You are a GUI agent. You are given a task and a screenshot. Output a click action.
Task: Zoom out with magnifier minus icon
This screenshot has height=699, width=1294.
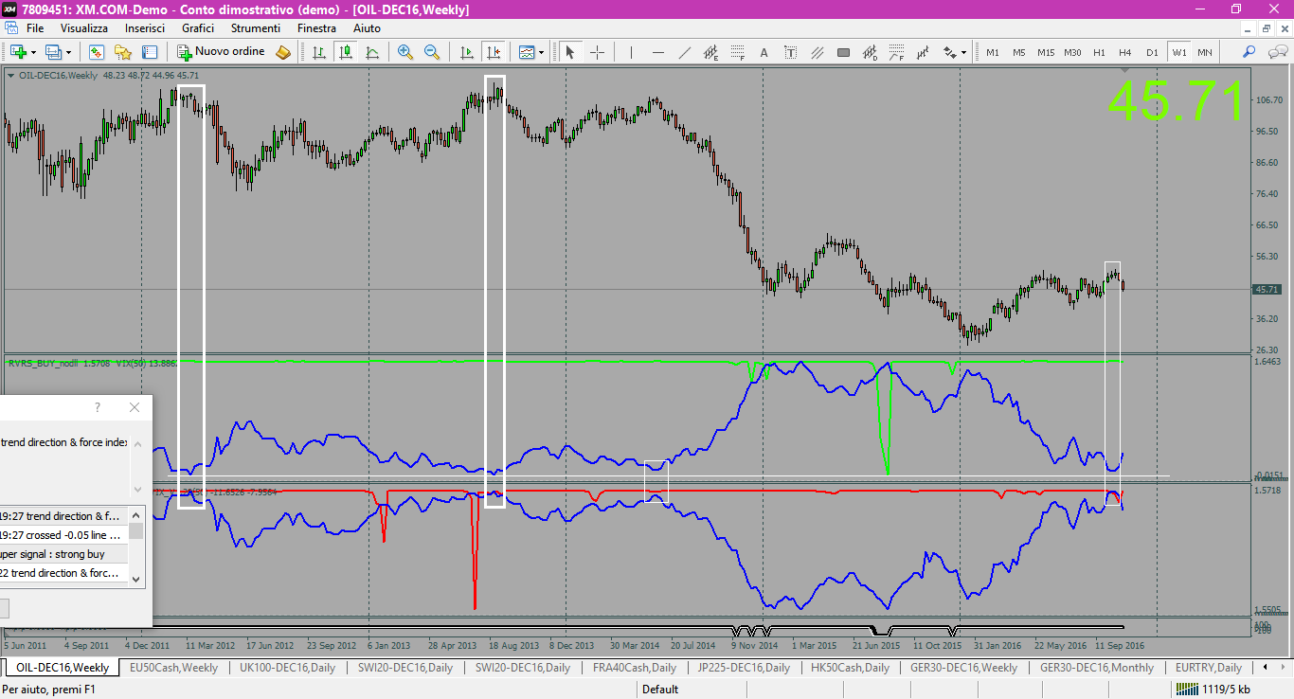pyautogui.click(x=432, y=52)
